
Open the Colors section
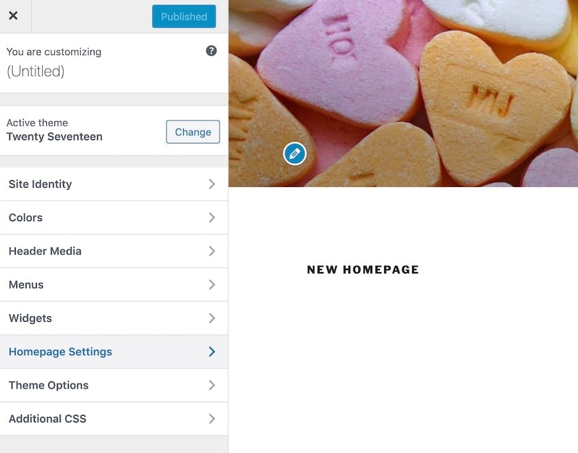coord(114,218)
